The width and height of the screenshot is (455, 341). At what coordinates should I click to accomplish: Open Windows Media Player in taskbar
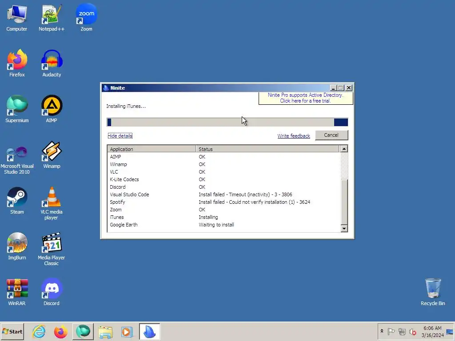127,332
